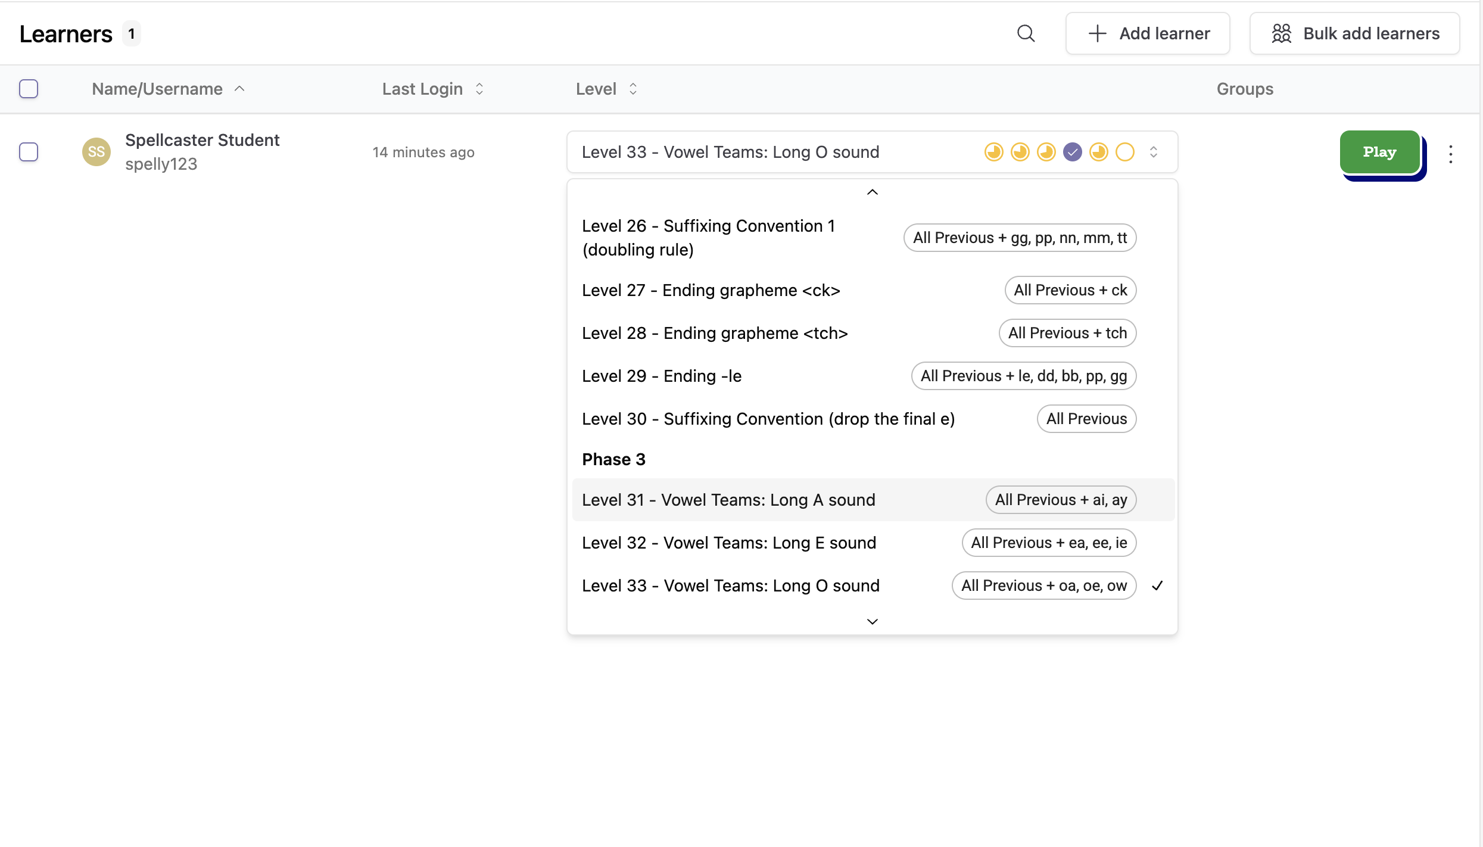This screenshot has height=847, width=1483.
Task: Click the empty progress circle on the far right
Action: point(1125,152)
